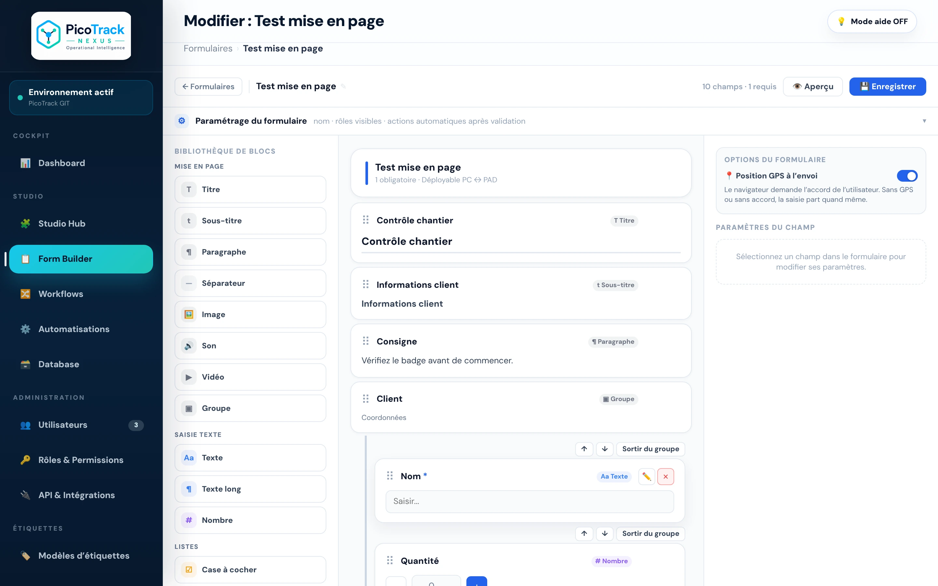Viewport: 938px width, 586px height.
Task: Go back via Formulaires button
Action: [x=208, y=86]
